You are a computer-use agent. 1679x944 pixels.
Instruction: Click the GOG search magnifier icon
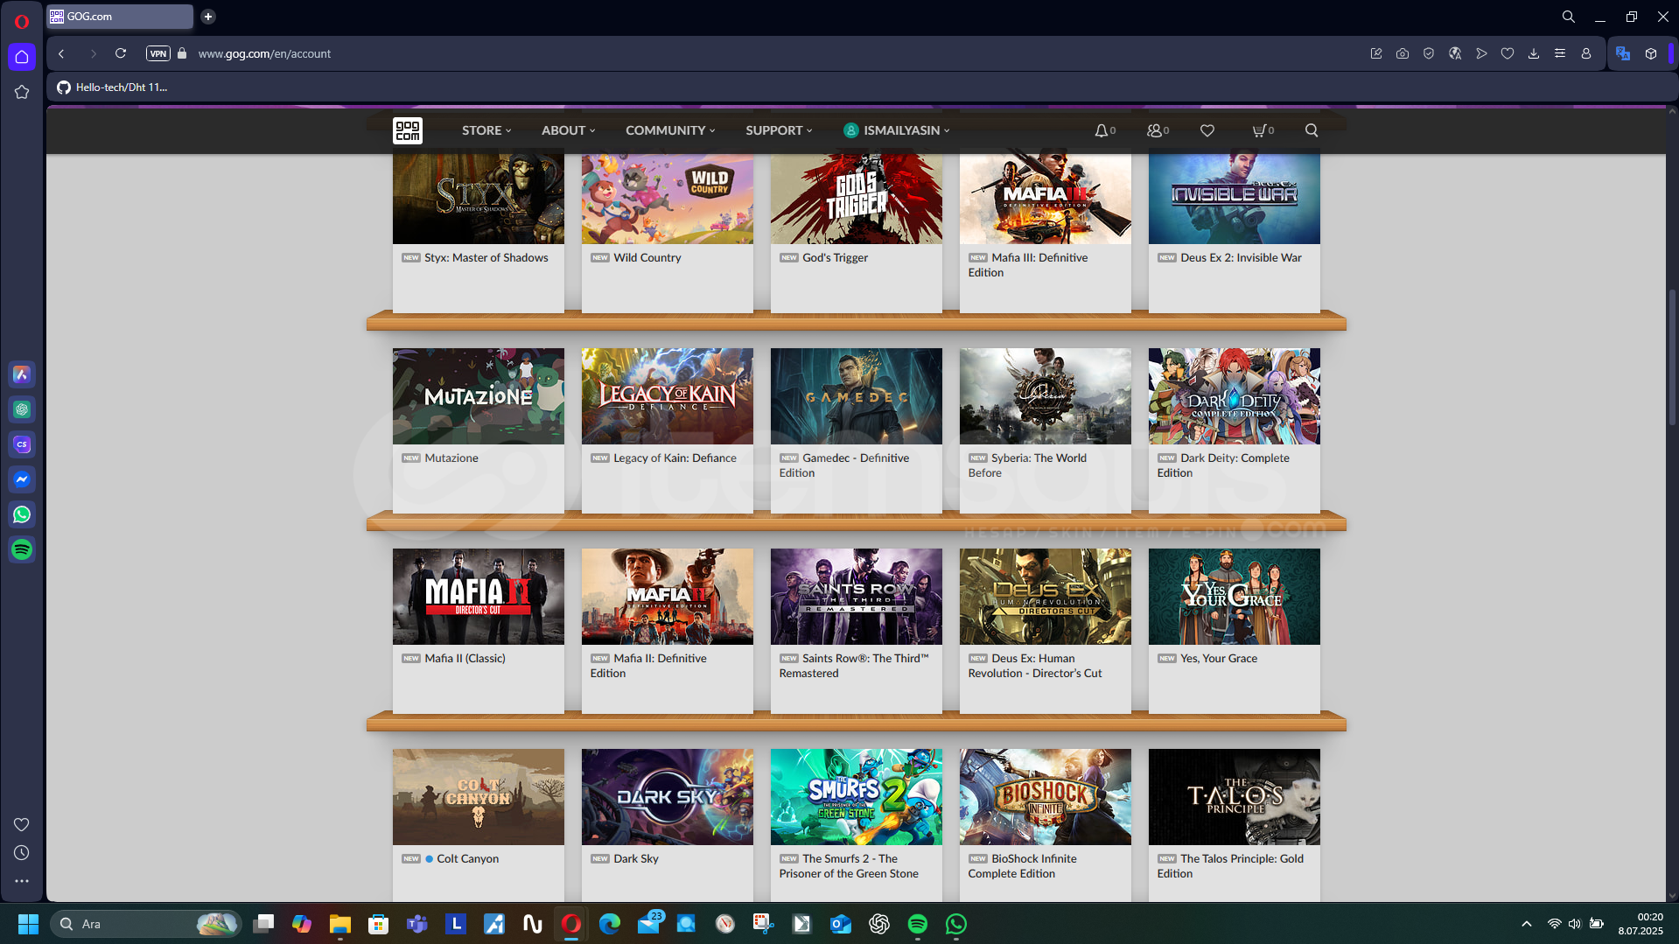coord(1312,130)
